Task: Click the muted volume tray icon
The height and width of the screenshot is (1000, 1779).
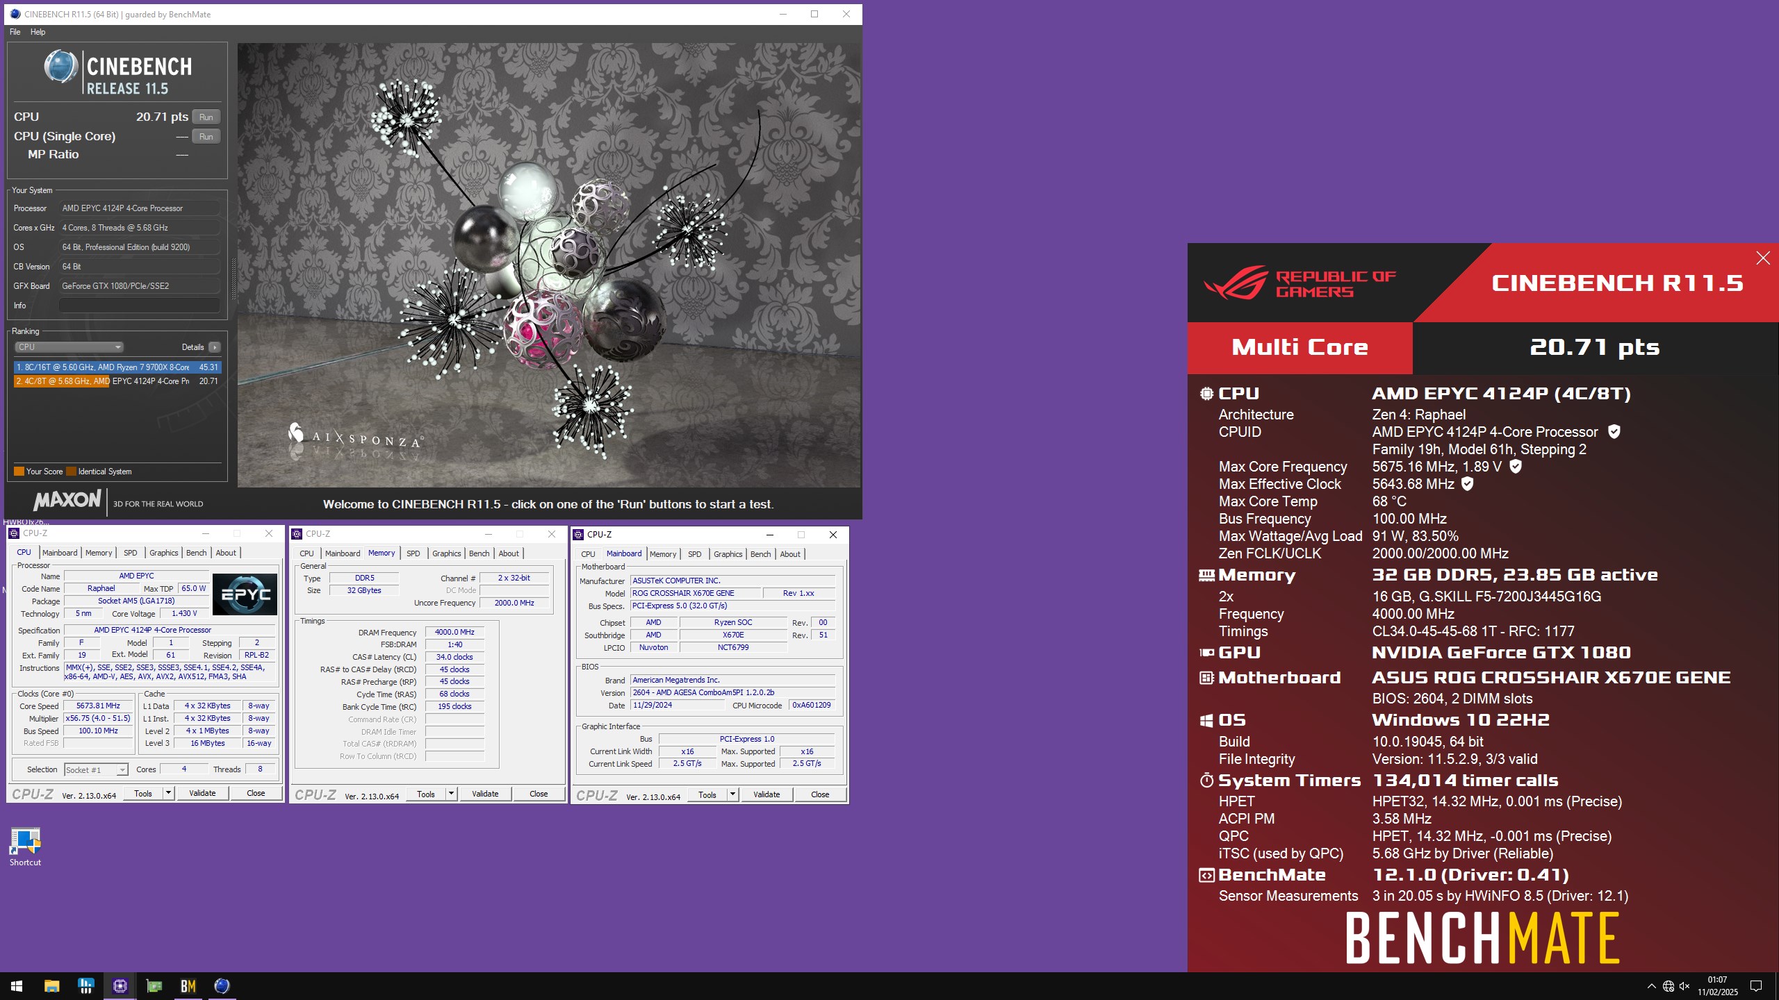Action: point(1684,986)
